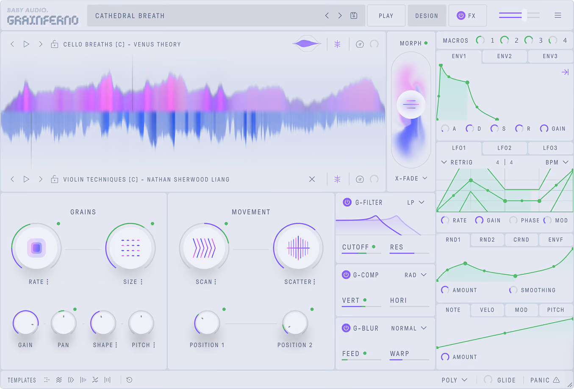Open the BPM rate mode dropdown
Image resolution: width=574 pixels, height=389 pixels.
[x=557, y=162]
